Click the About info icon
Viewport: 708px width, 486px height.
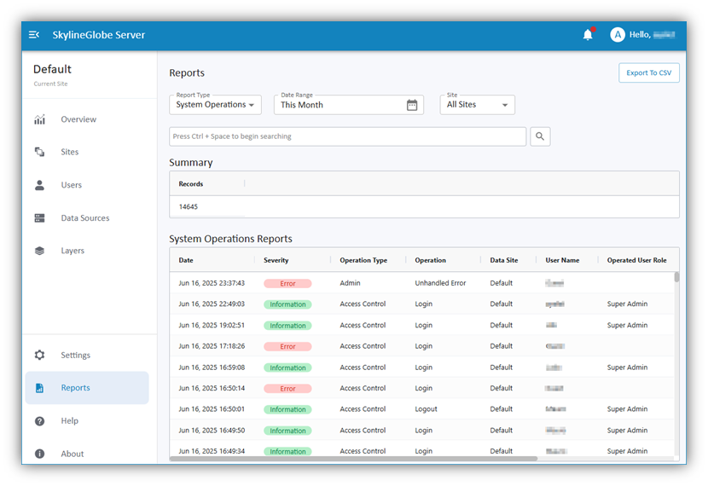pyautogui.click(x=40, y=454)
